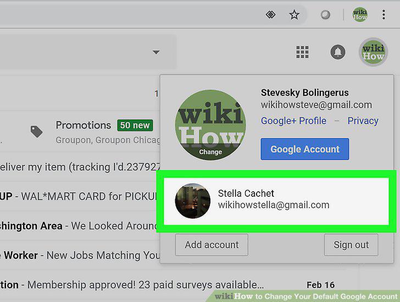Click the Add account button
This screenshot has height=302, width=400.
point(212,245)
